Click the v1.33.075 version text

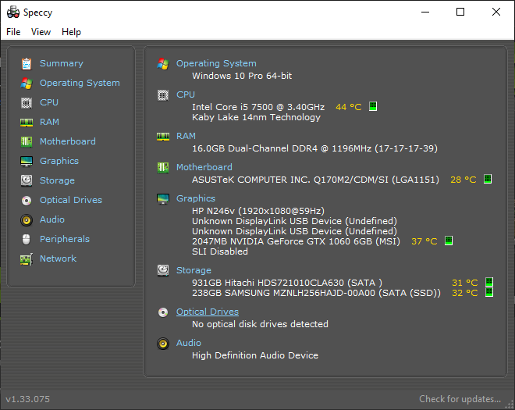pos(28,399)
